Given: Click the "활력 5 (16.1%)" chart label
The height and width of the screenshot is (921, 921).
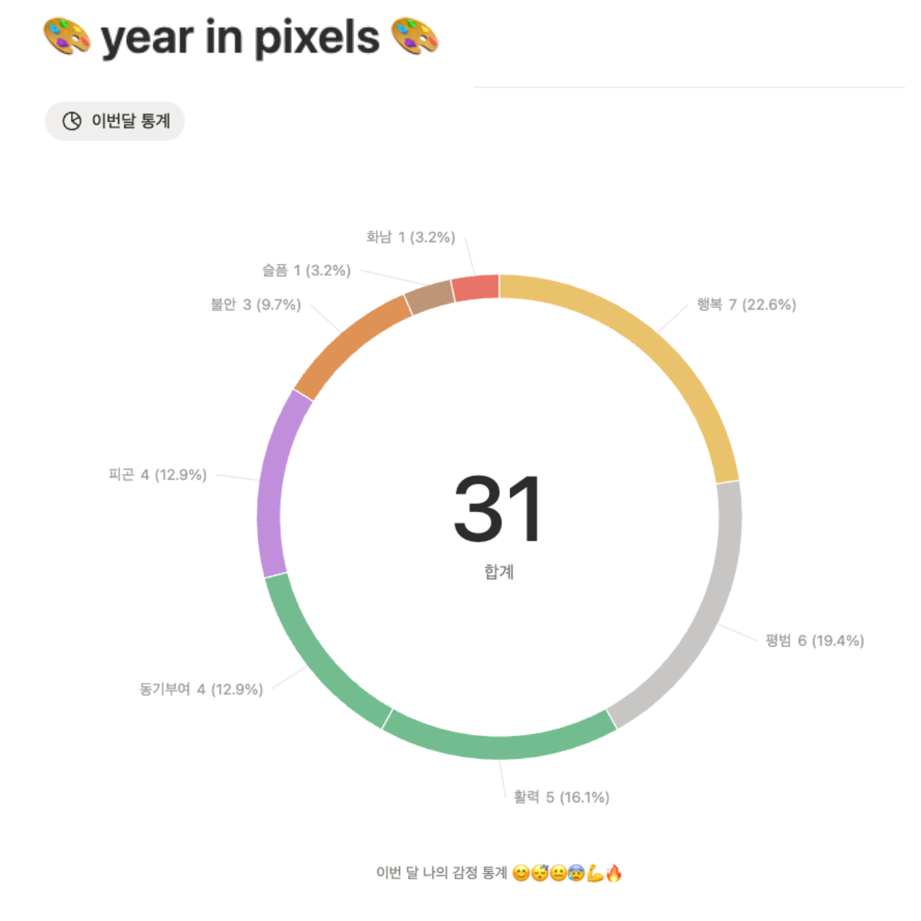Looking at the screenshot, I should point(561,797).
